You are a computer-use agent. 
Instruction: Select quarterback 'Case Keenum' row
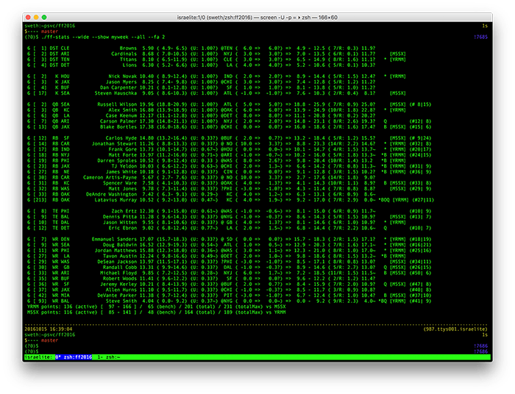[x=201, y=115]
